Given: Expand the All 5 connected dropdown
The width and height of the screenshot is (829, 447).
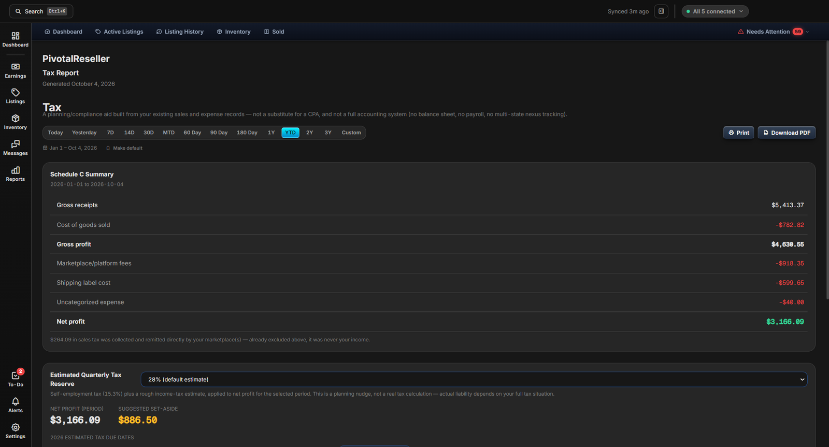Looking at the screenshot, I should 715,11.
